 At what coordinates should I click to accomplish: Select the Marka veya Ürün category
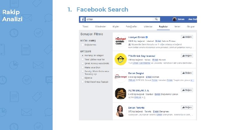click(x=83, y=67)
